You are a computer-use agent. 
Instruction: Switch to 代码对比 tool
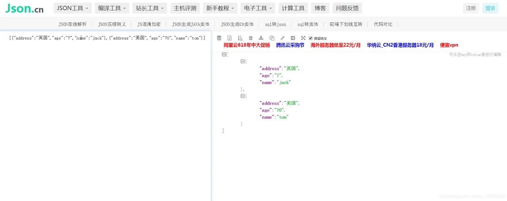383,24
